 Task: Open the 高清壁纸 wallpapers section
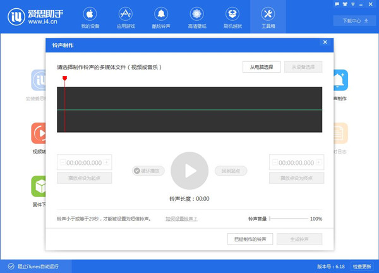pyautogui.click(x=197, y=18)
